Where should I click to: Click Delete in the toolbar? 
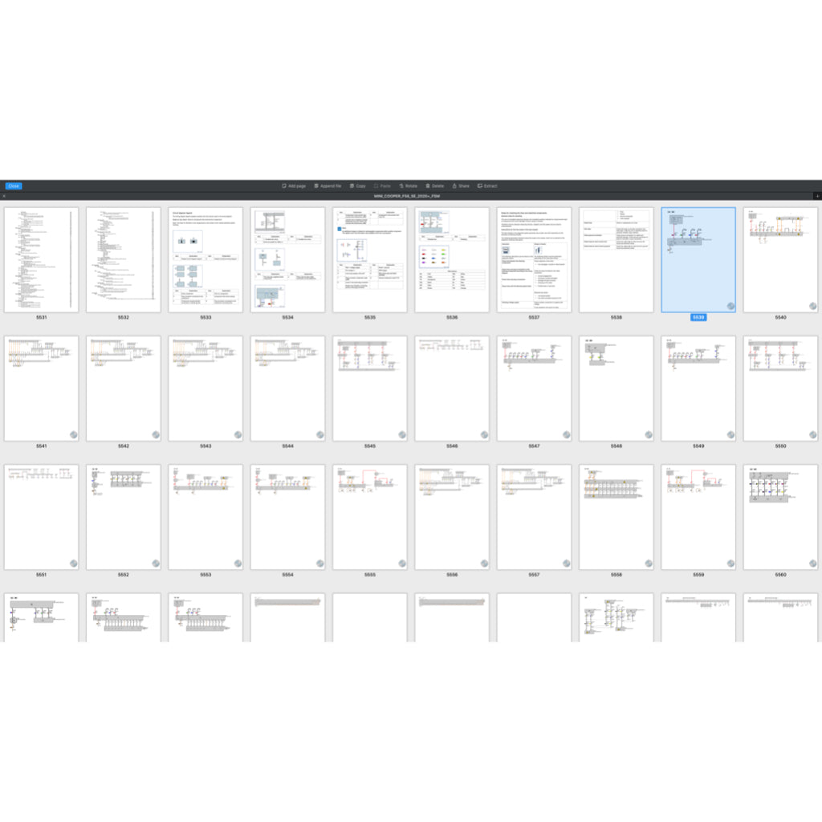coord(434,186)
